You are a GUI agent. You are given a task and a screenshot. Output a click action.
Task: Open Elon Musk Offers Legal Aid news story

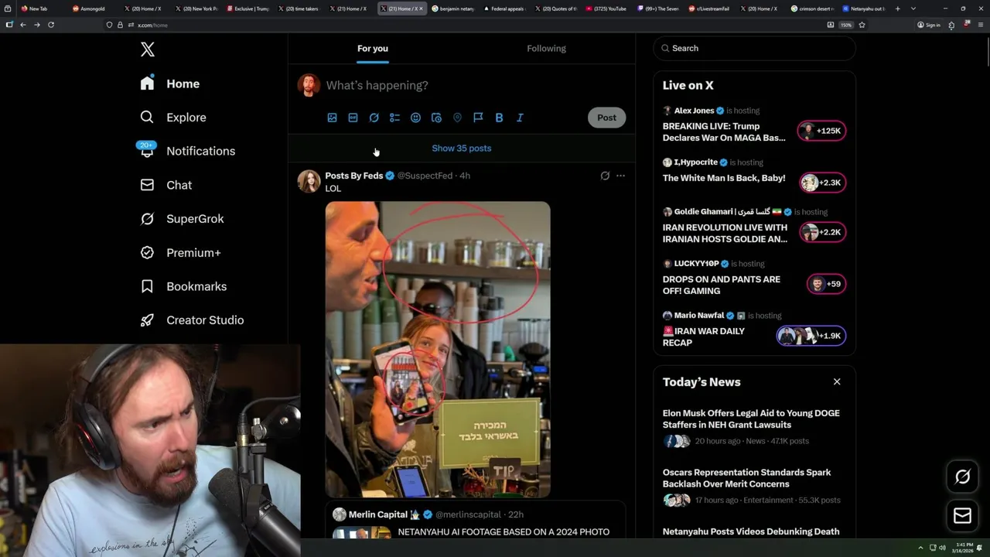[x=751, y=419]
